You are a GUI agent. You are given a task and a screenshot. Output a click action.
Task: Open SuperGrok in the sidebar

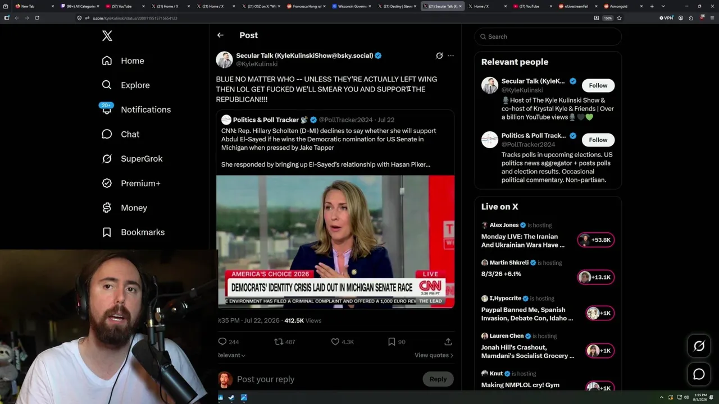(132, 159)
